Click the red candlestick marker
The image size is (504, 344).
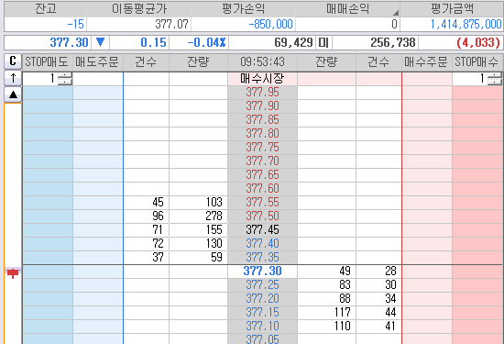[13, 273]
